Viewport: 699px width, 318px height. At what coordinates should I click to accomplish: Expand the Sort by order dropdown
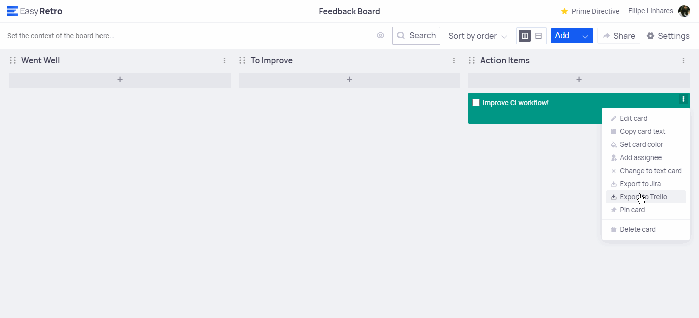477,36
